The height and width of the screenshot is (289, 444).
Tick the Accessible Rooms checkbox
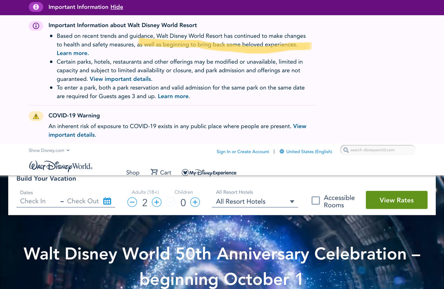point(316,201)
